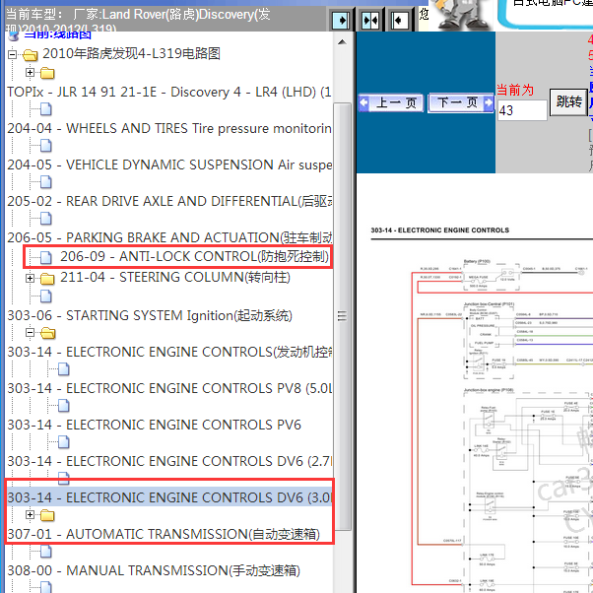The height and width of the screenshot is (593, 593).
Task: Select 211-04 STEERING COLUMN(转向柱) label
Action: [x=175, y=277]
